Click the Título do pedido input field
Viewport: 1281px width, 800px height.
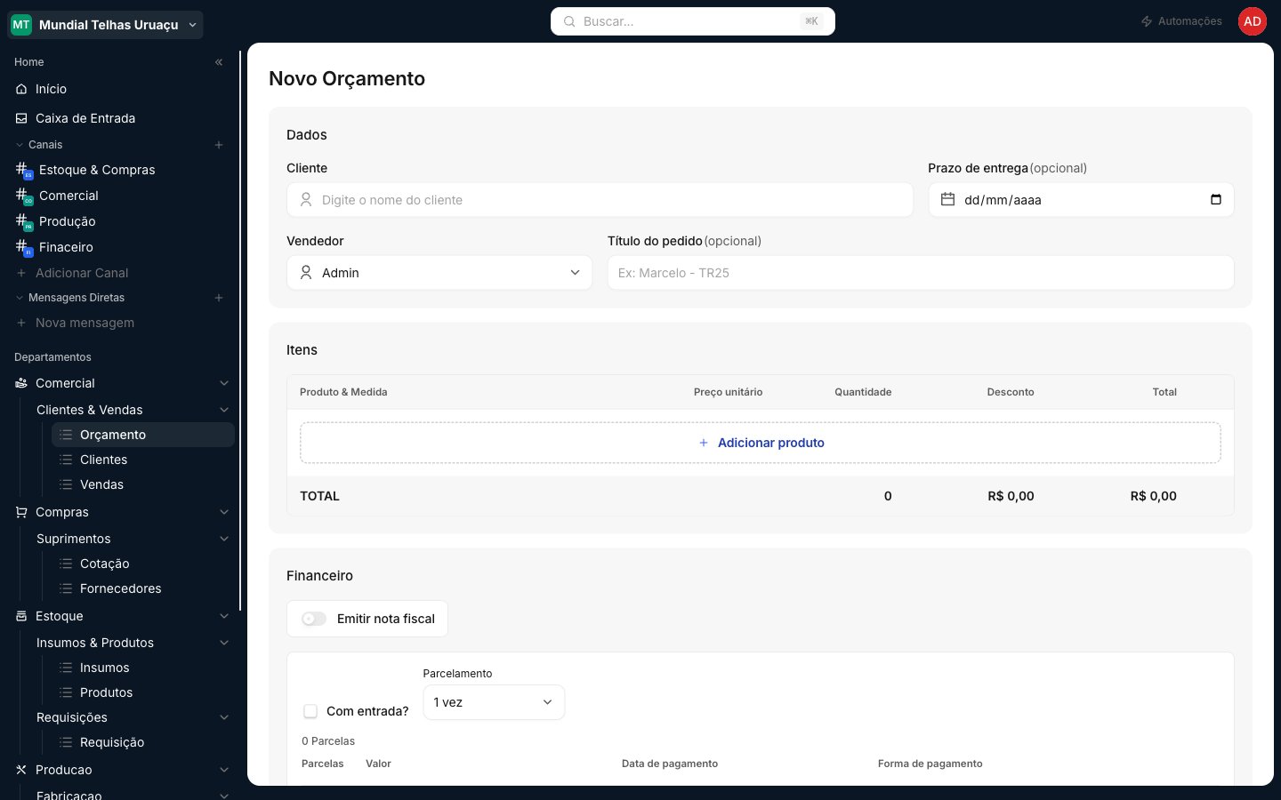[x=921, y=273]
